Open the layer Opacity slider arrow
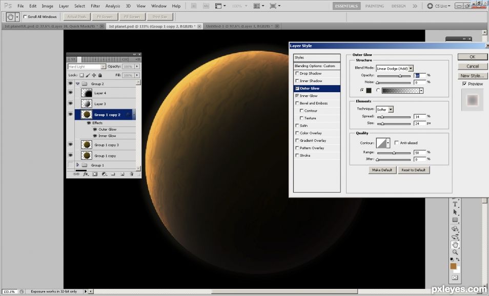 [137, 67]
